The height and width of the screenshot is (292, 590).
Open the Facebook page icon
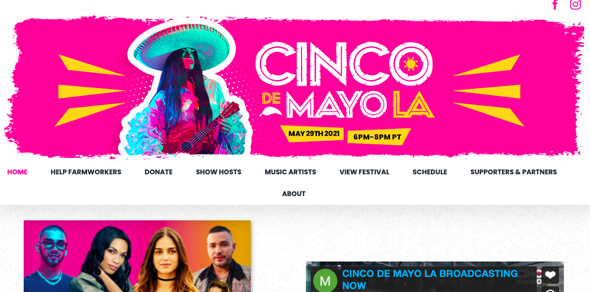(555, 5)
